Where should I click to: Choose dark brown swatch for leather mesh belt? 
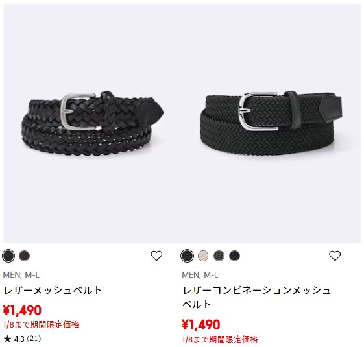pos(25,256)
